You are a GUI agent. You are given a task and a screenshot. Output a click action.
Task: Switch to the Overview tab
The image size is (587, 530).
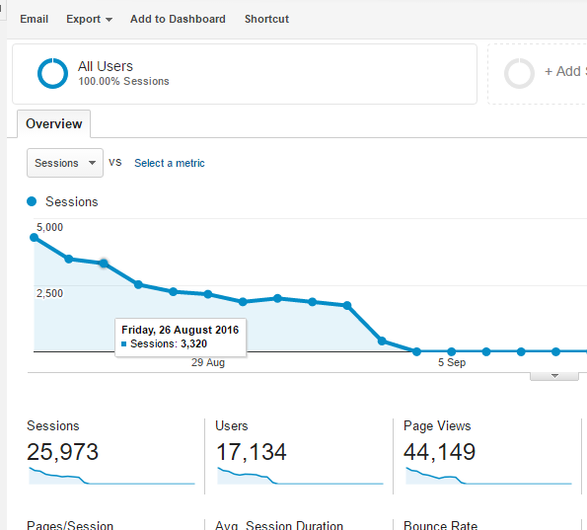(x=54, y=123)
